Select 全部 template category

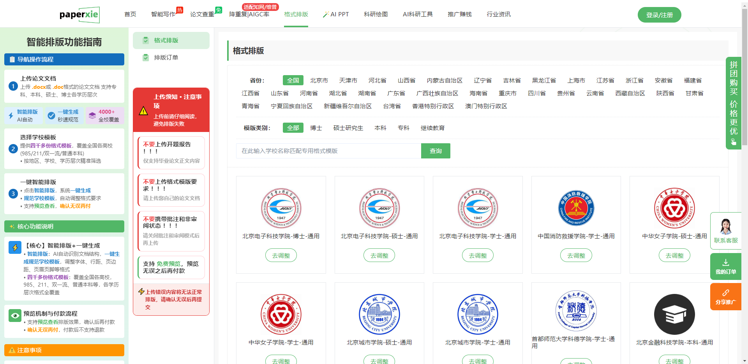[x=293, y=128]
